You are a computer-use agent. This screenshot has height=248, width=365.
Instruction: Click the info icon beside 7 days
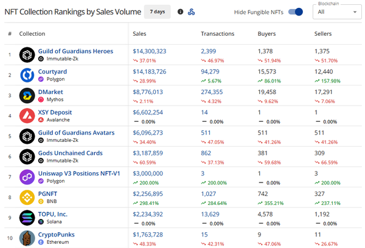[180, 12]
